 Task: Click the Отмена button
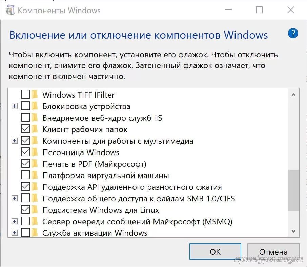tap(273, 252)
